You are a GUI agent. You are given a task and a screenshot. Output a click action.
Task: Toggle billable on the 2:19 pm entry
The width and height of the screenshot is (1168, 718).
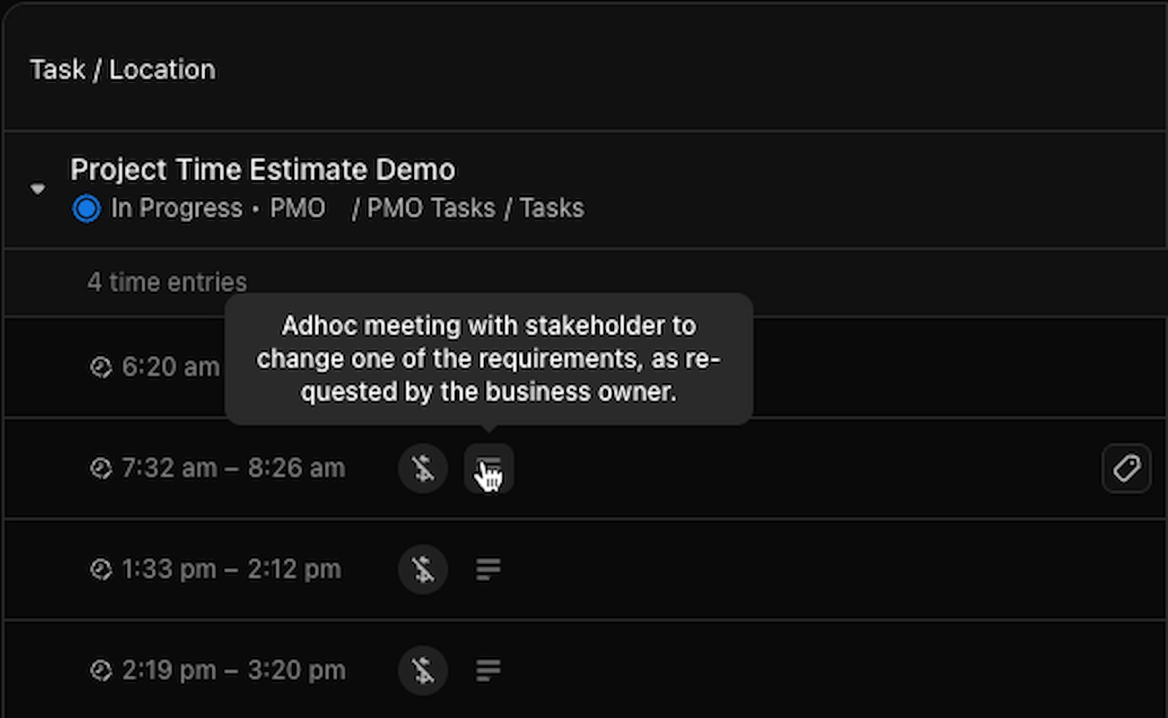click(423, 671)
